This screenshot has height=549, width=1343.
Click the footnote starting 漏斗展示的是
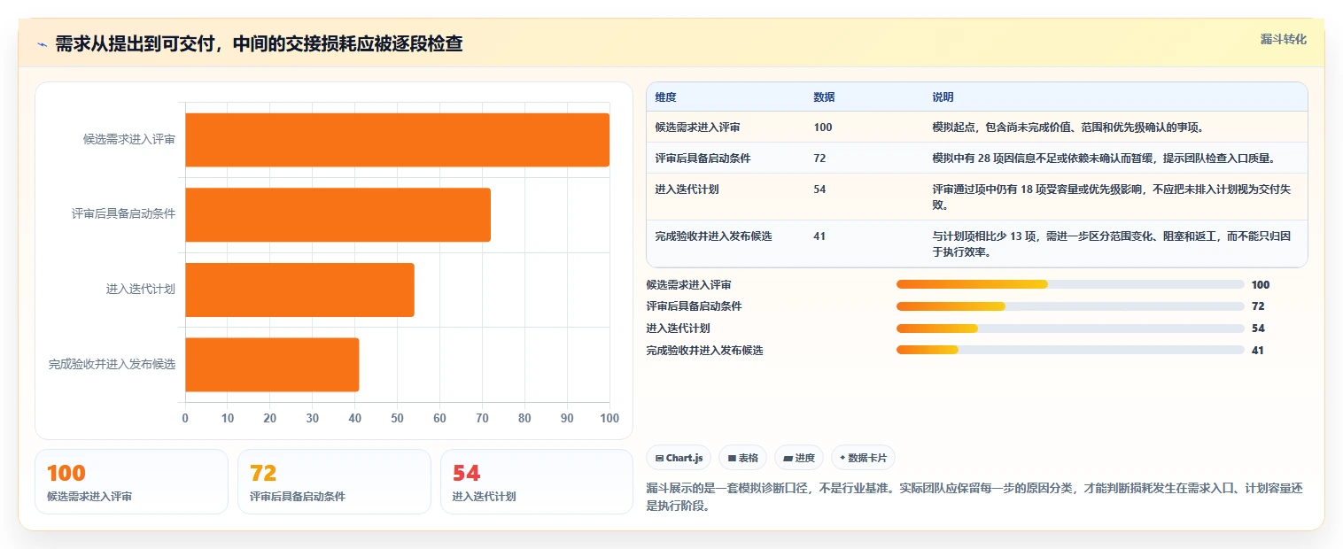point(974,498)
